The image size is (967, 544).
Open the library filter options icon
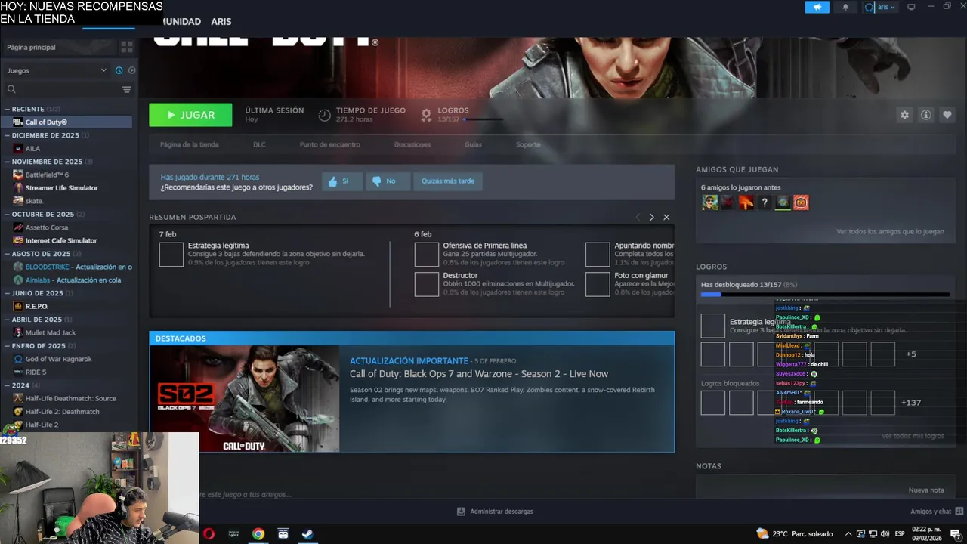click(x=126, y=89)
